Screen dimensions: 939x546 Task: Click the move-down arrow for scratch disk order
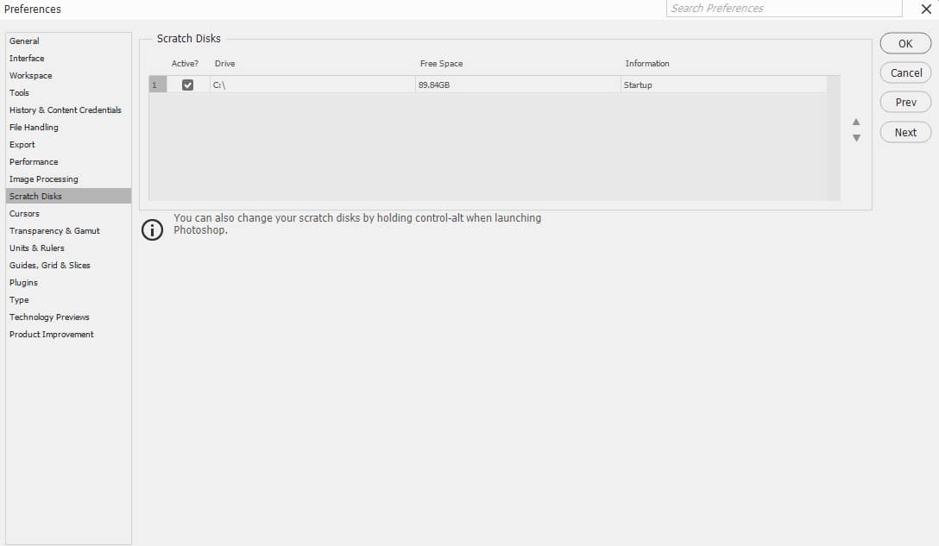click(x=856, y=138)
